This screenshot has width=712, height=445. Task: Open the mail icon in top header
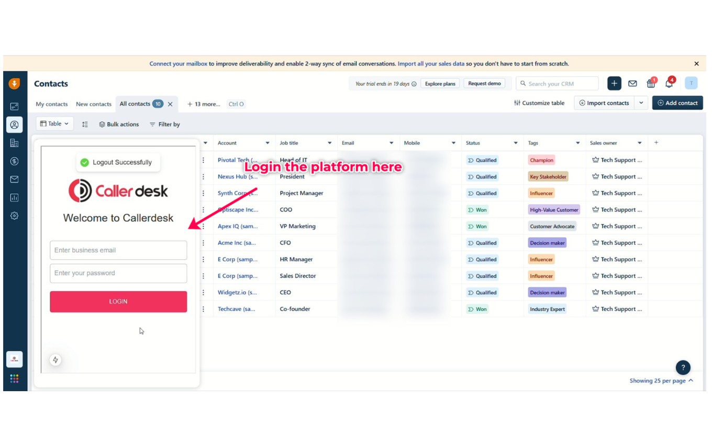tap(632, 83)
